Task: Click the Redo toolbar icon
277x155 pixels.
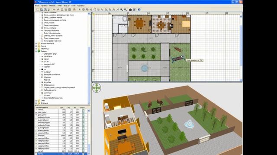Action: 58,9
